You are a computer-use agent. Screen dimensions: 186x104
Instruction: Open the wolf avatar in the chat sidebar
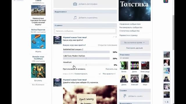pos(167,79)
